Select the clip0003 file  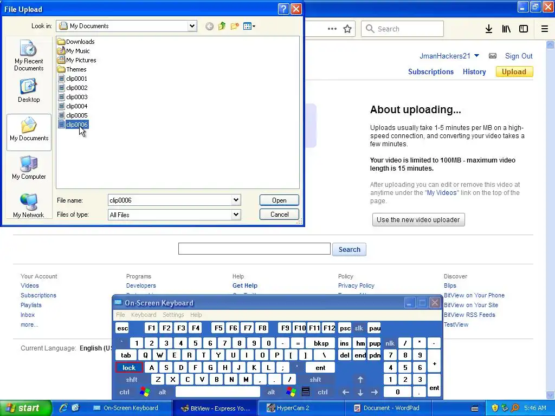click(x=73, y=97)
